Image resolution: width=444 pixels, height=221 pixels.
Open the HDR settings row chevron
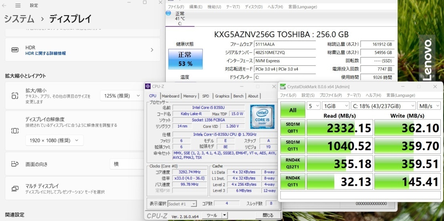coord(152,50)
